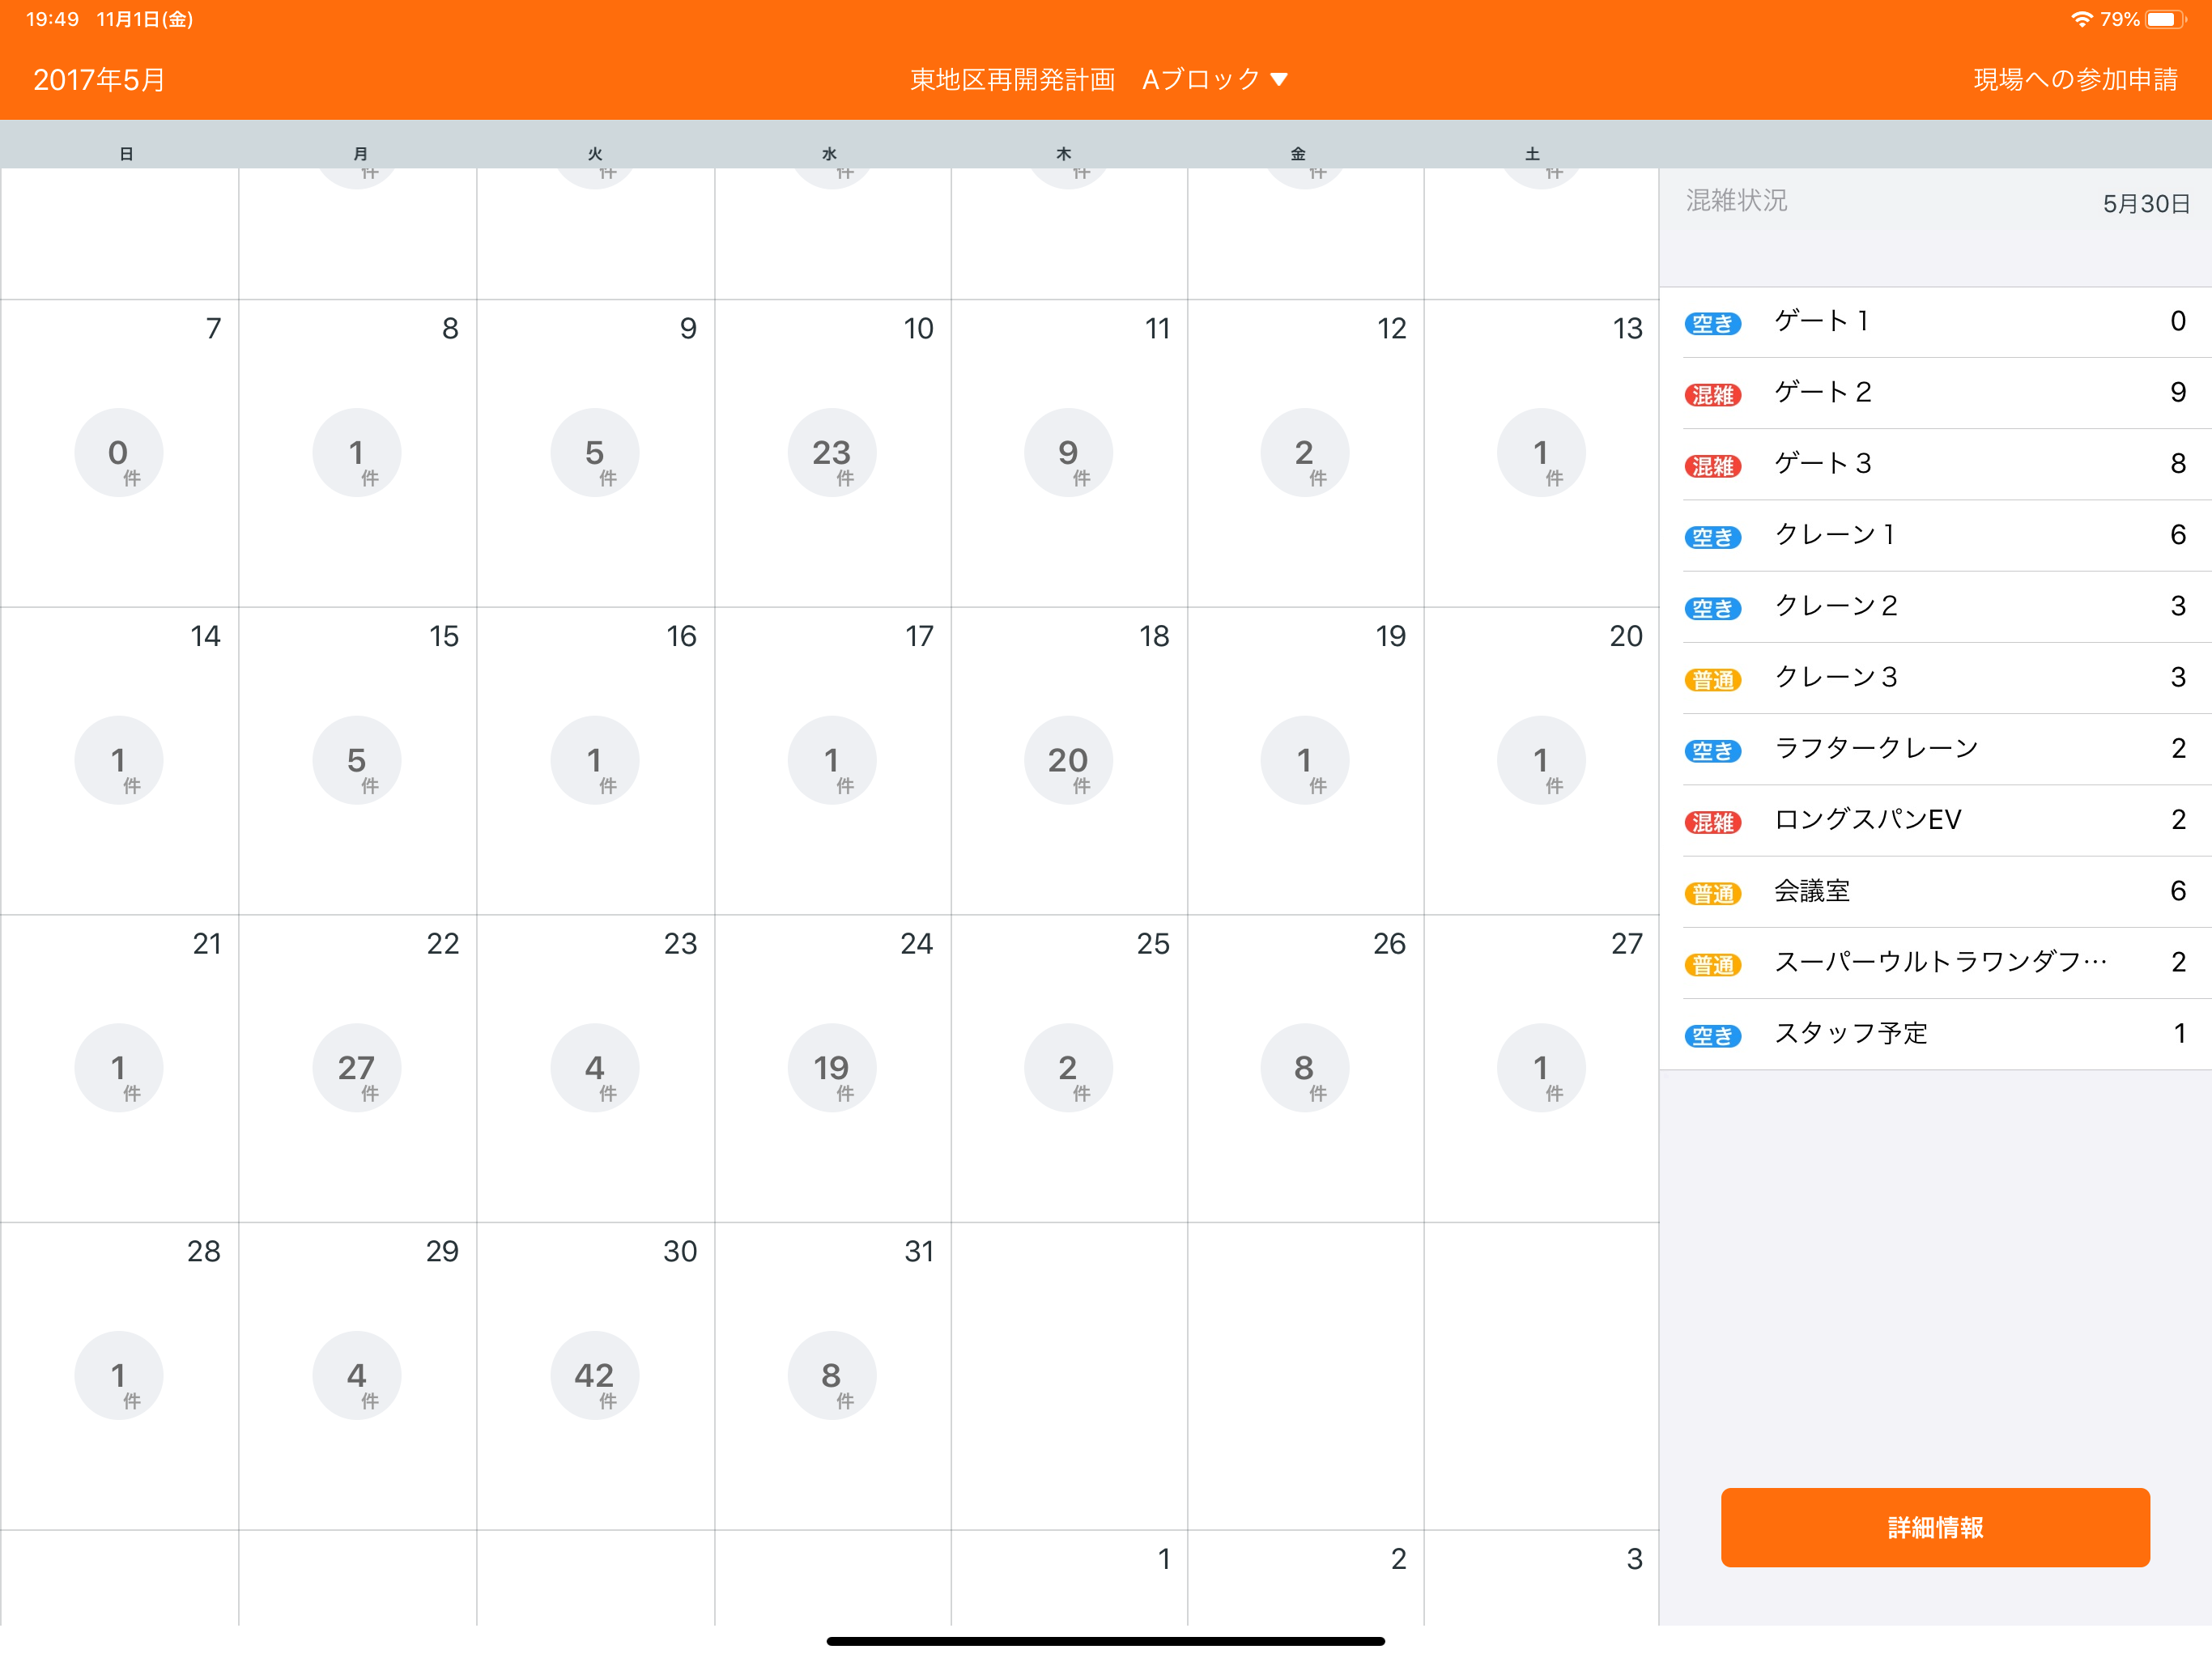Screen dimensions: 2212x1658
Task: Tap the 混雑状況 panel heading
Action: [1736, 201]
